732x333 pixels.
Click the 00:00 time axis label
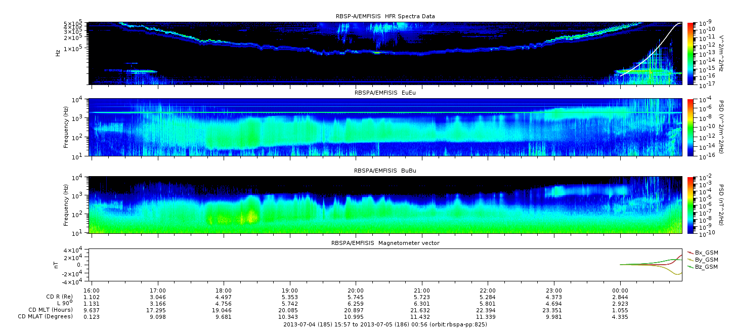coord(620,284)
